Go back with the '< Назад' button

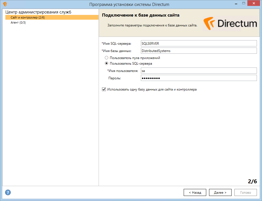pyautogui.click(x=195, y=193)
